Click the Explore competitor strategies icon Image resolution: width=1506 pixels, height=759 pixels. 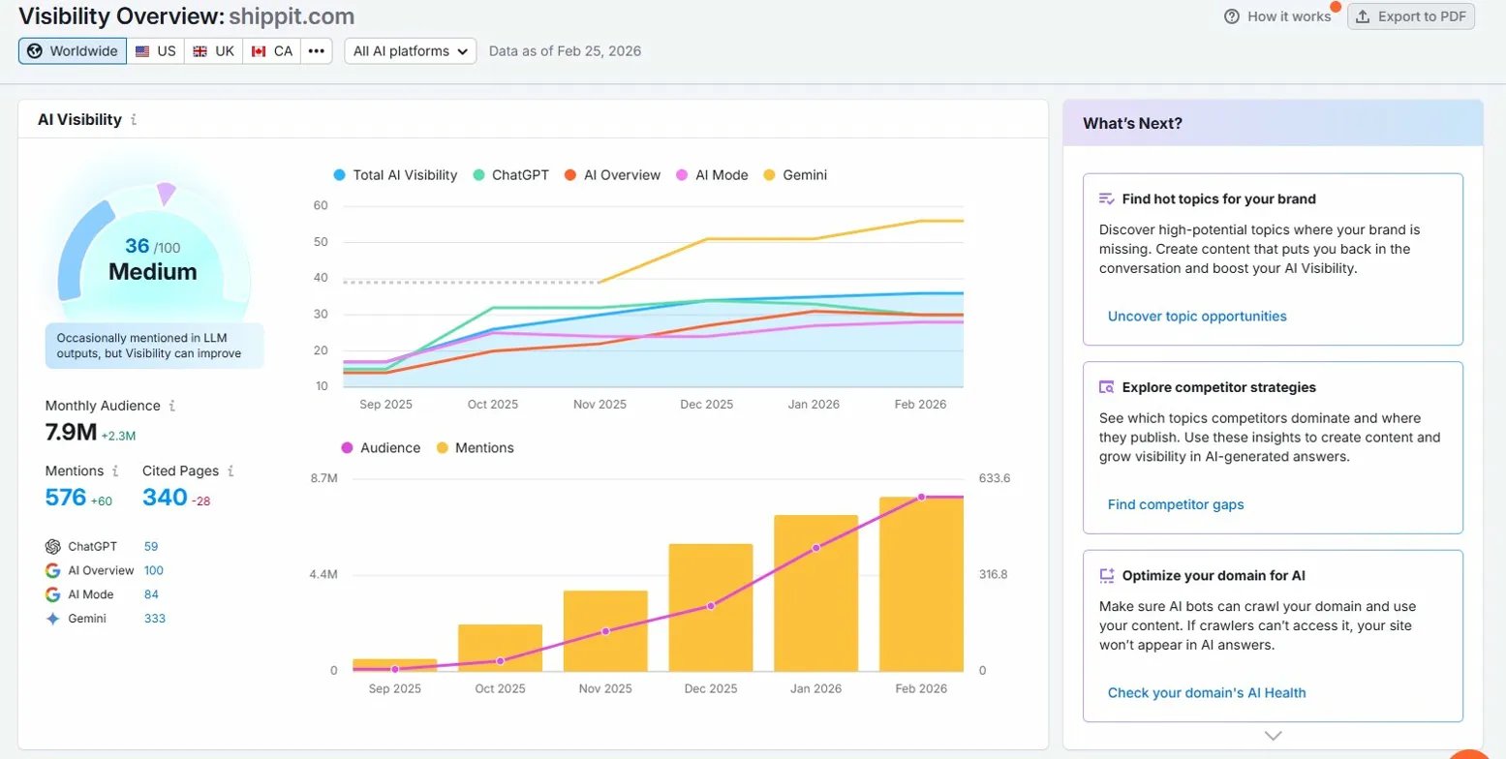point(1107,387)
